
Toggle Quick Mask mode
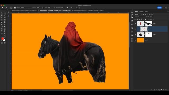coord(2,43)
